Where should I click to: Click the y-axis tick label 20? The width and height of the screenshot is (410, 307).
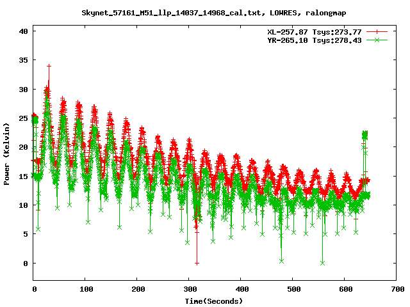tap(23, 147)
